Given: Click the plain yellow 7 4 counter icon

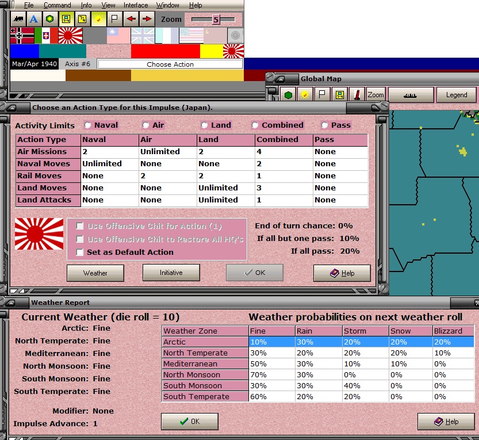Looking at the screenshot, I should 82,19.
